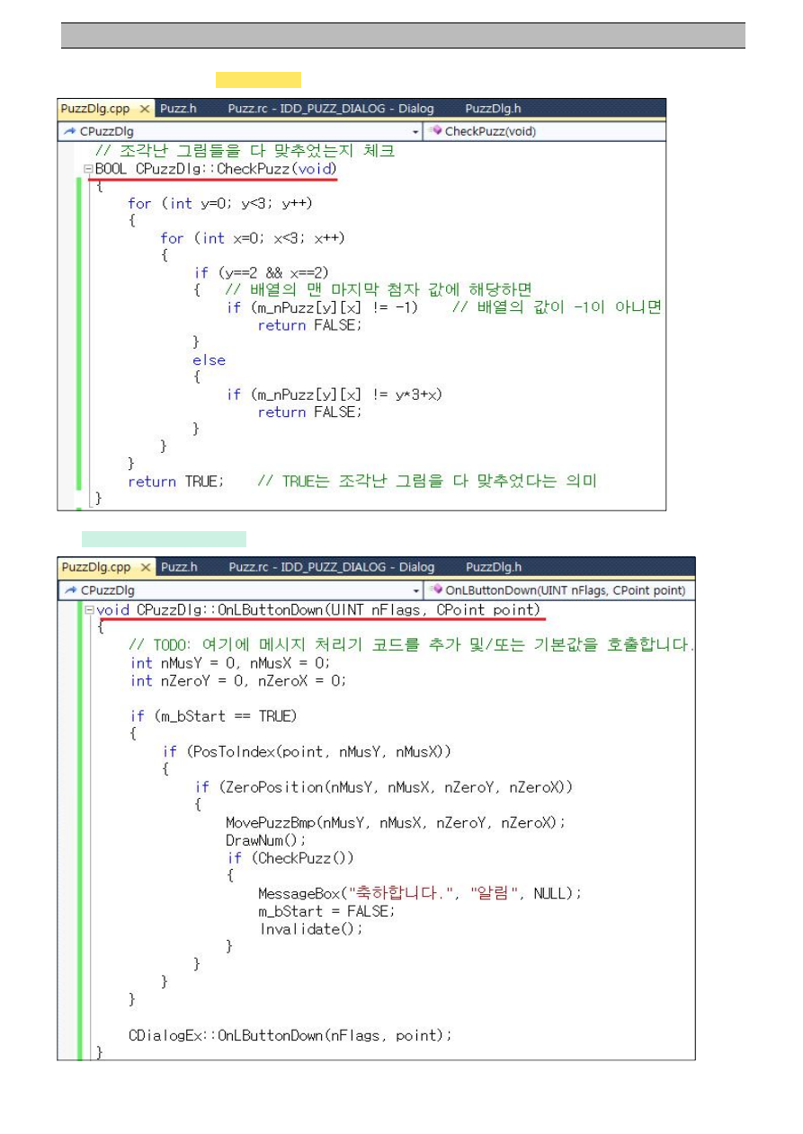Switch to Puzz.h tab in CheckPuzz editor
The height and width of the screenshot is (1134, 803).
click(x=178, y=109)
